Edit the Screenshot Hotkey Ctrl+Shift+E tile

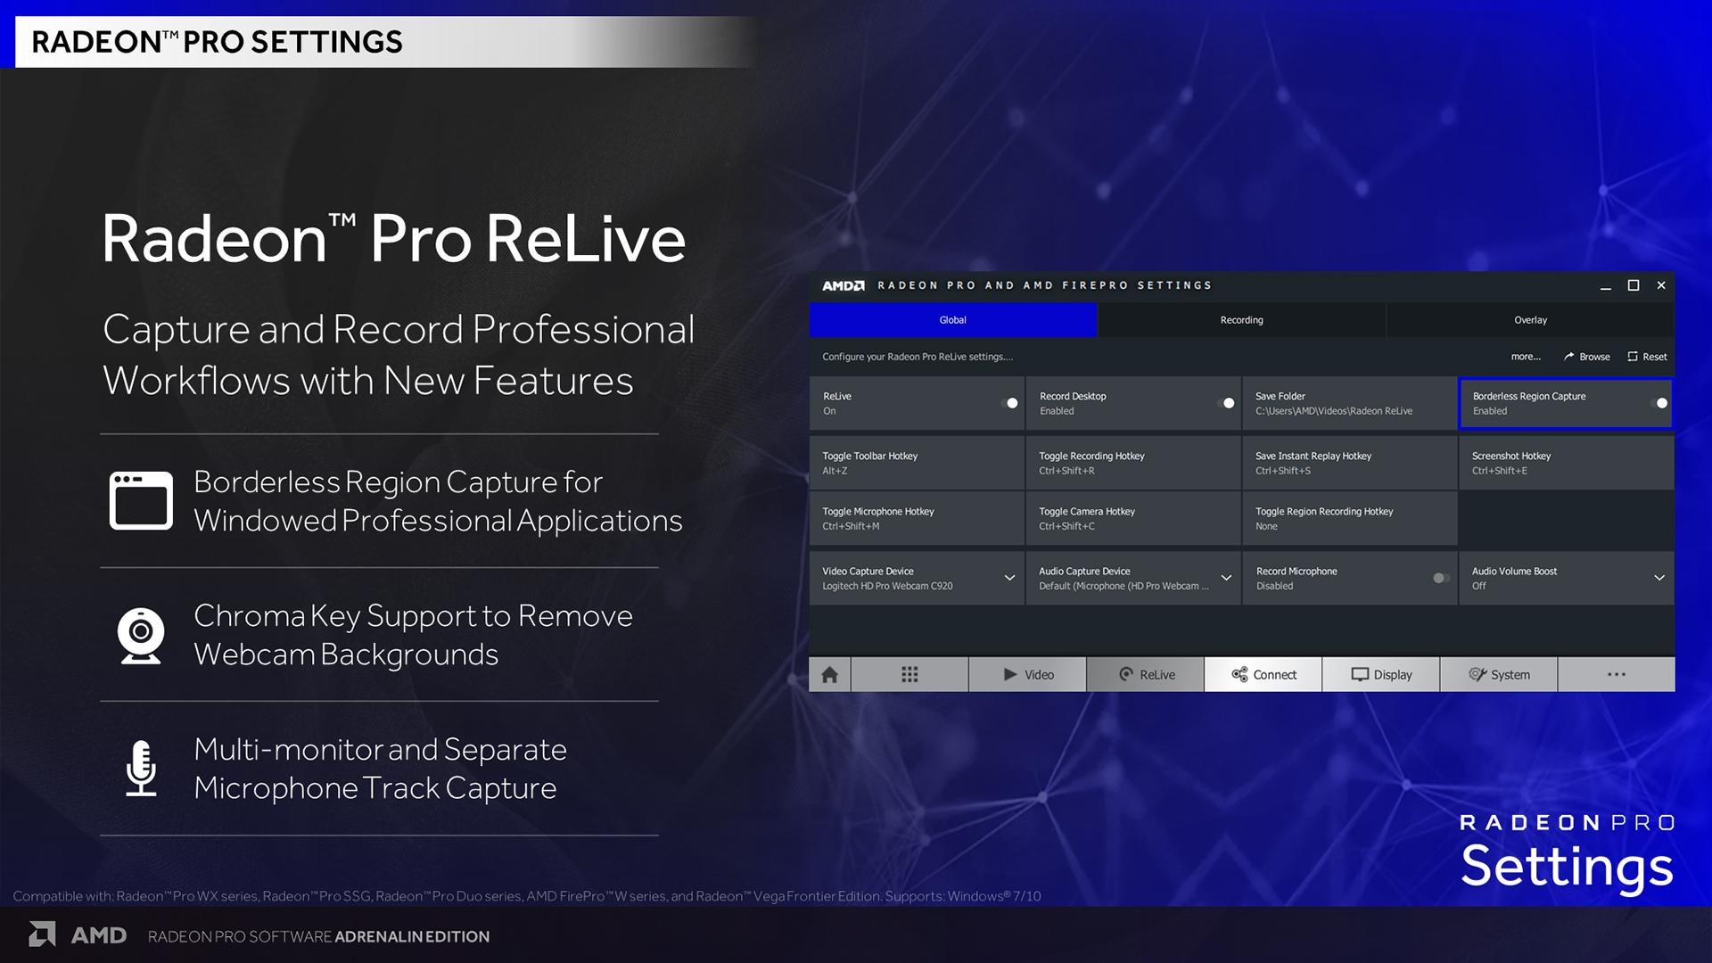pyautogui.click(x=1567, y=463)
